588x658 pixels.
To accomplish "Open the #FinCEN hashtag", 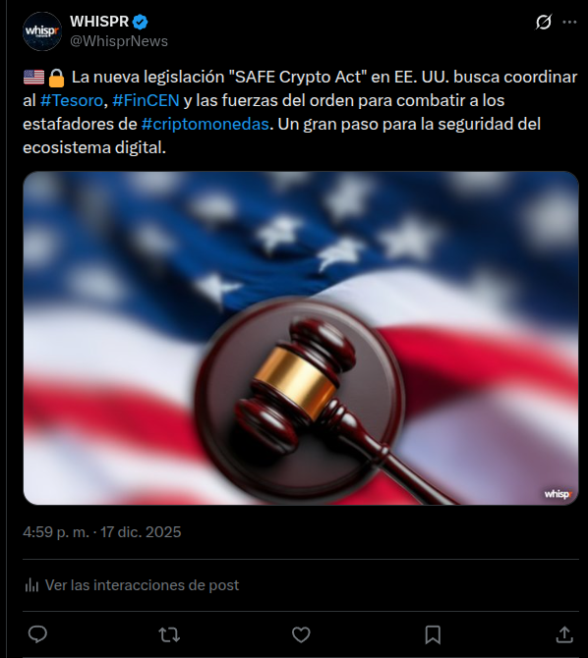I will [x=146, y=100].
